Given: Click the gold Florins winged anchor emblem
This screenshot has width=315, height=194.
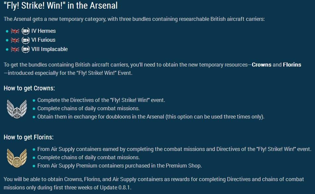Looking at the screenshot, I should click(x=17, y=157).
